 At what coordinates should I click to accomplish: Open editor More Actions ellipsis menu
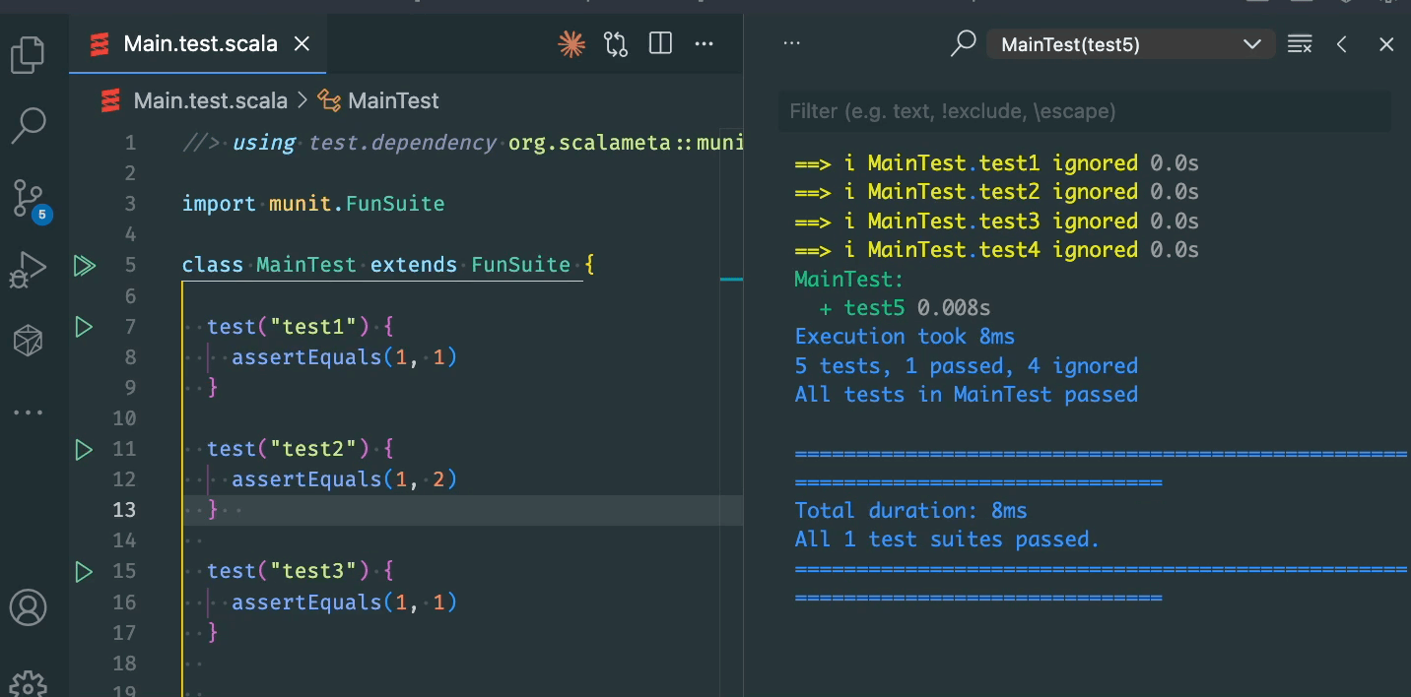[704, 43]
